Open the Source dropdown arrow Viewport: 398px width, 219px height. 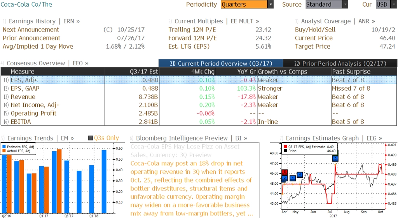[345, 4]
